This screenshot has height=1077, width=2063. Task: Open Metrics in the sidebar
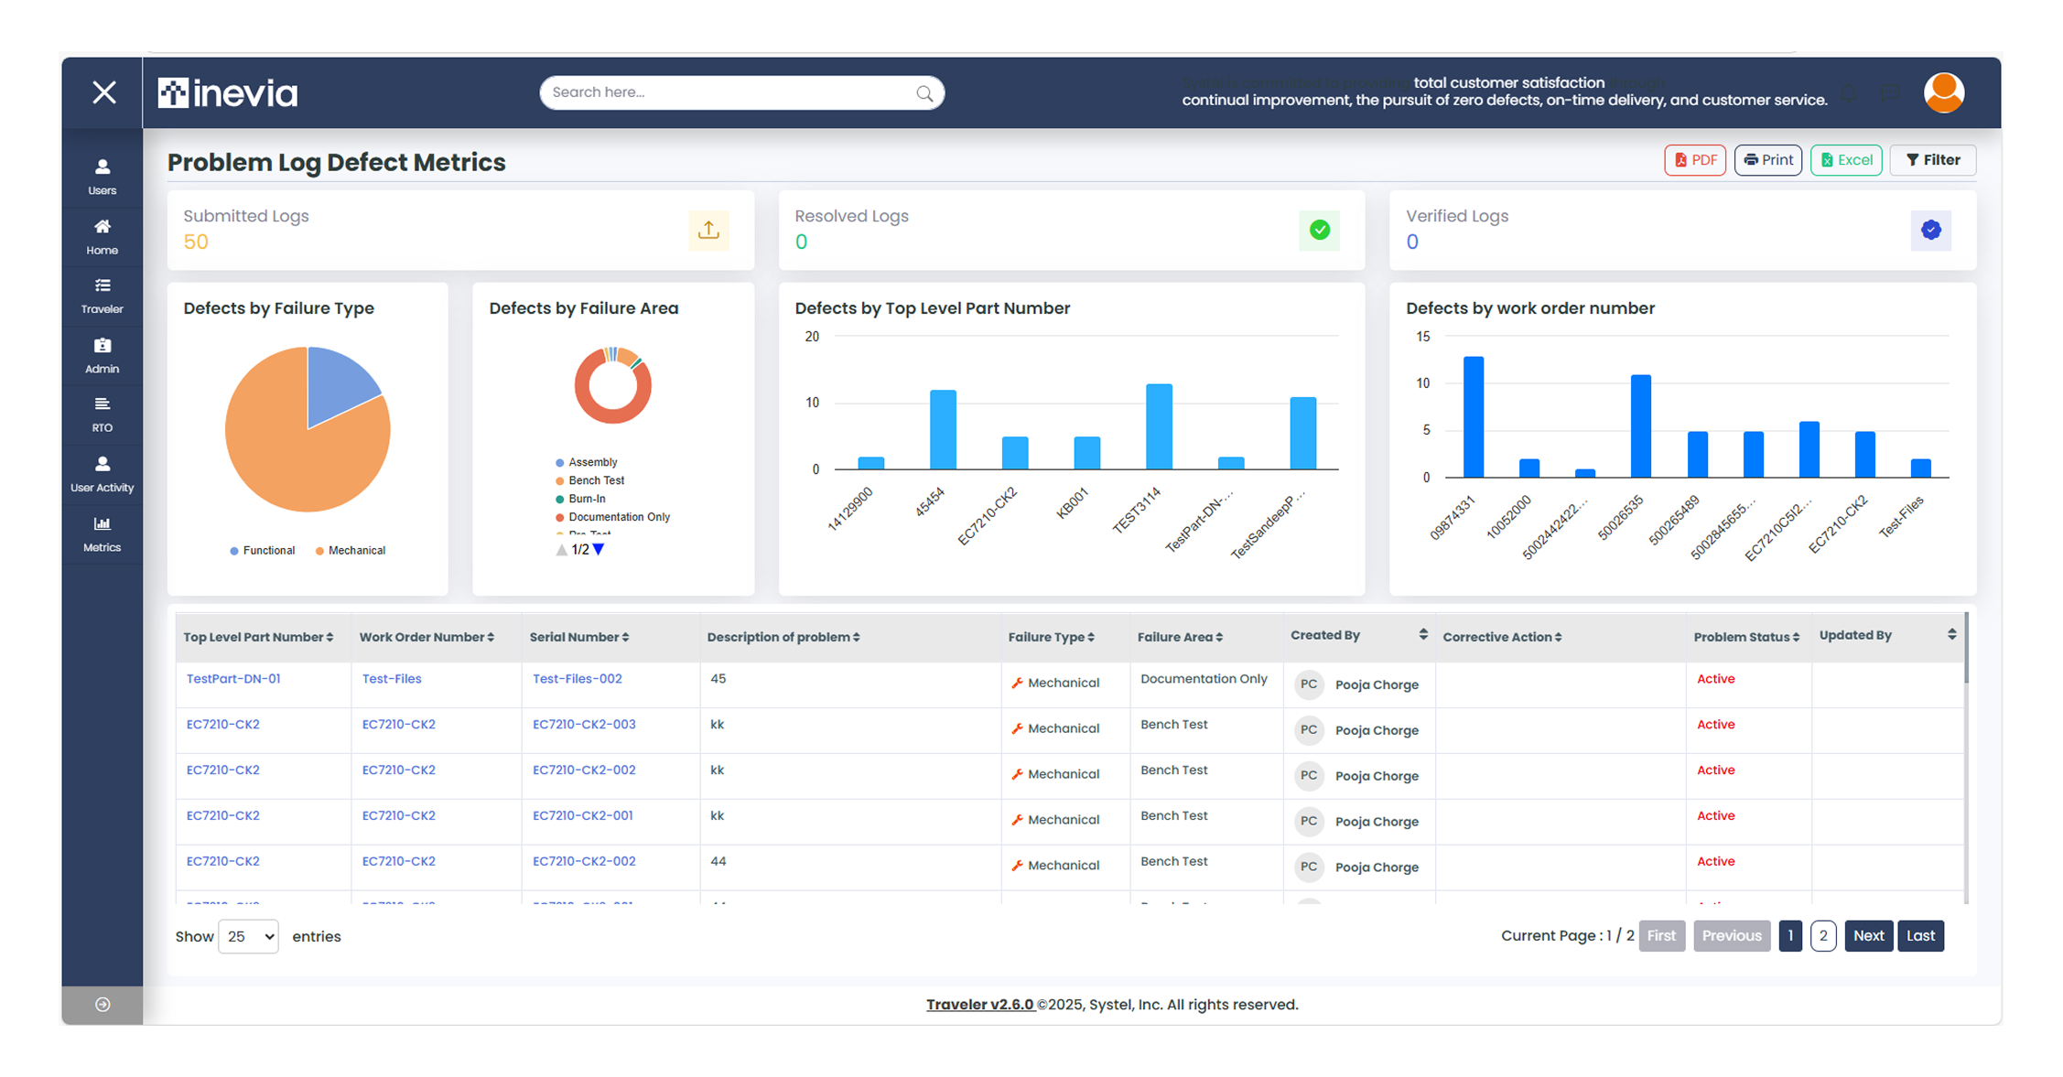coord(102,533)
